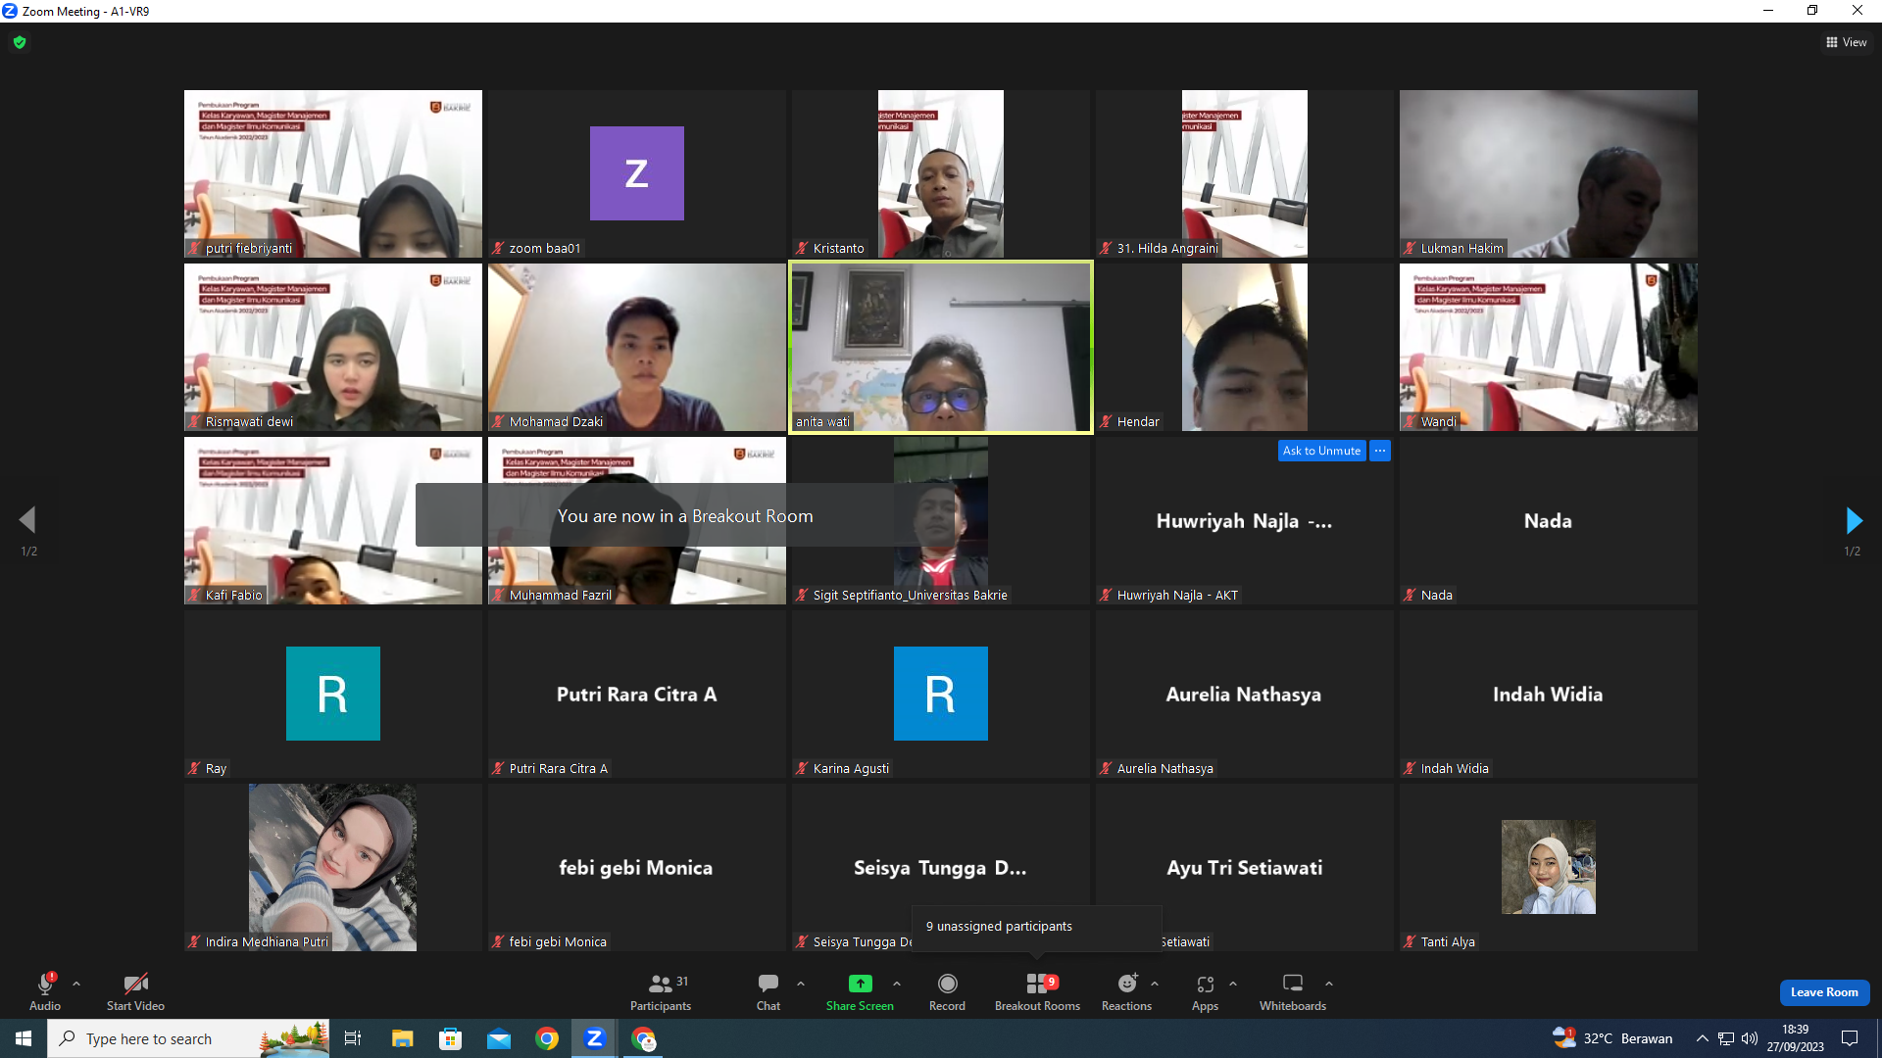Viewport: 1882px width, 1058px height.
Task: Expand audio options arrow next to Audio
Action: pos(76,984)
